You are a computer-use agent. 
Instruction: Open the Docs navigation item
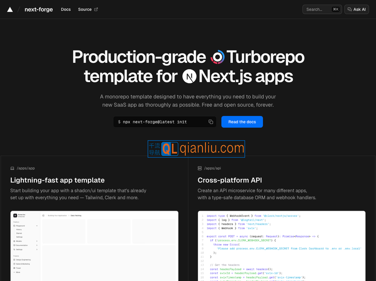pos(66,9)
